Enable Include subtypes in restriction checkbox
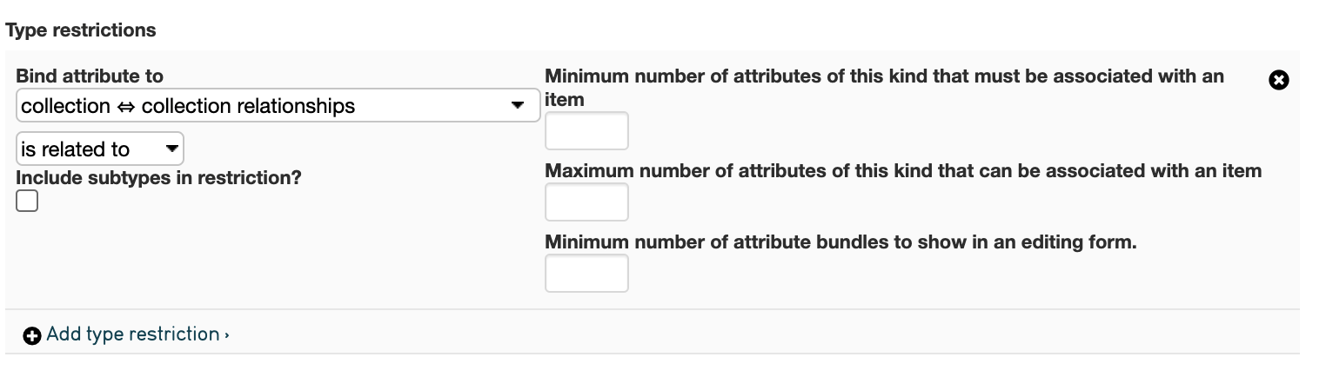Screen dimensions: 1326x377 point(27,202)
